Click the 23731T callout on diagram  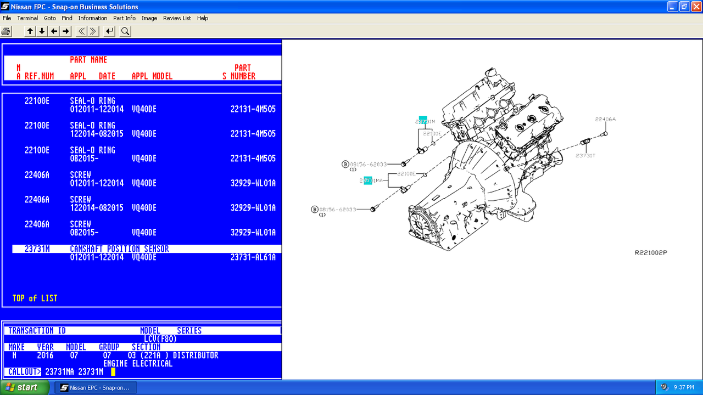tap(585, 156)
